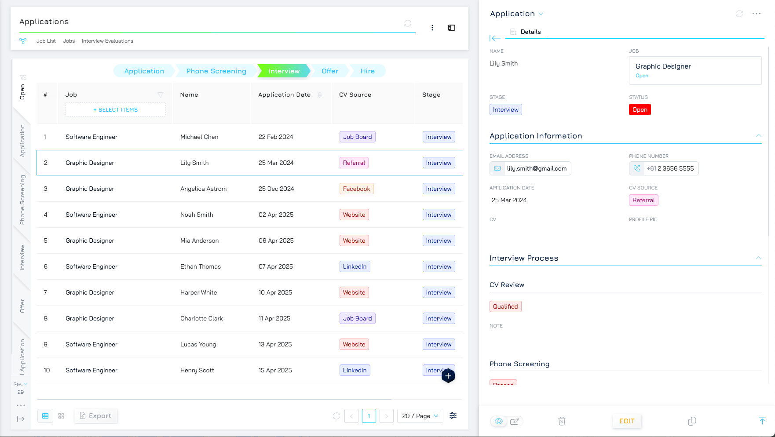Go to next page arrow

click(x=387, y=416)
